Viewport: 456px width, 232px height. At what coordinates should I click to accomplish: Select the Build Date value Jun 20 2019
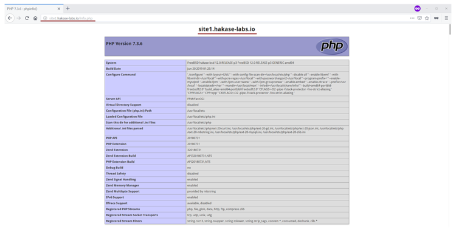tap(201, 69)
